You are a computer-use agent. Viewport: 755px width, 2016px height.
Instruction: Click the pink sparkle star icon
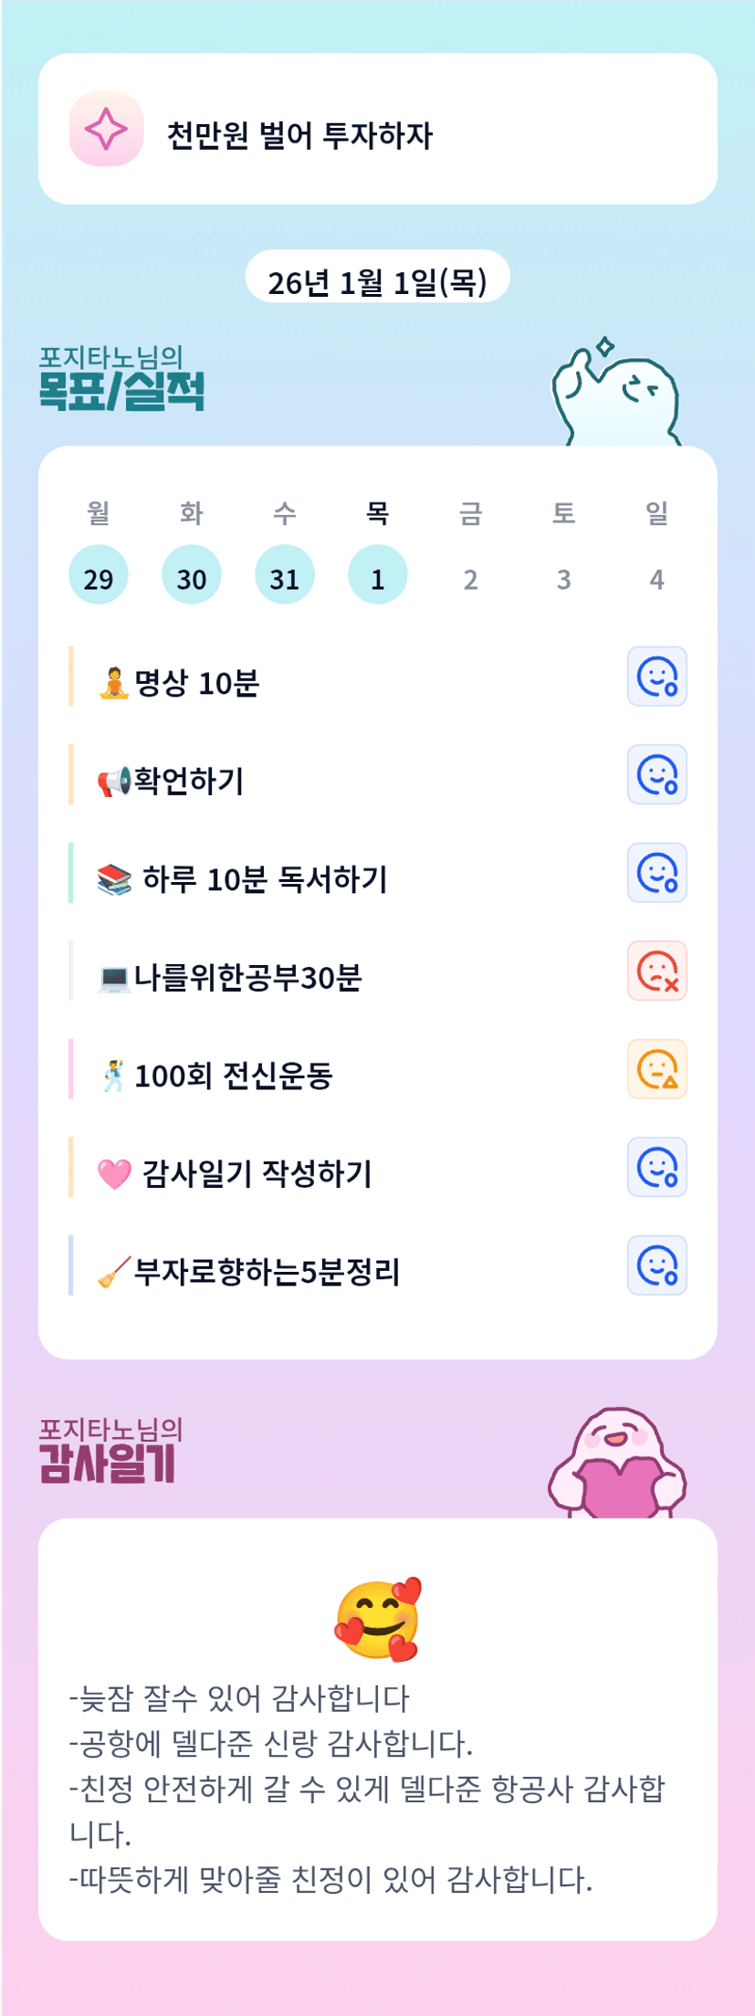(107, 129)
